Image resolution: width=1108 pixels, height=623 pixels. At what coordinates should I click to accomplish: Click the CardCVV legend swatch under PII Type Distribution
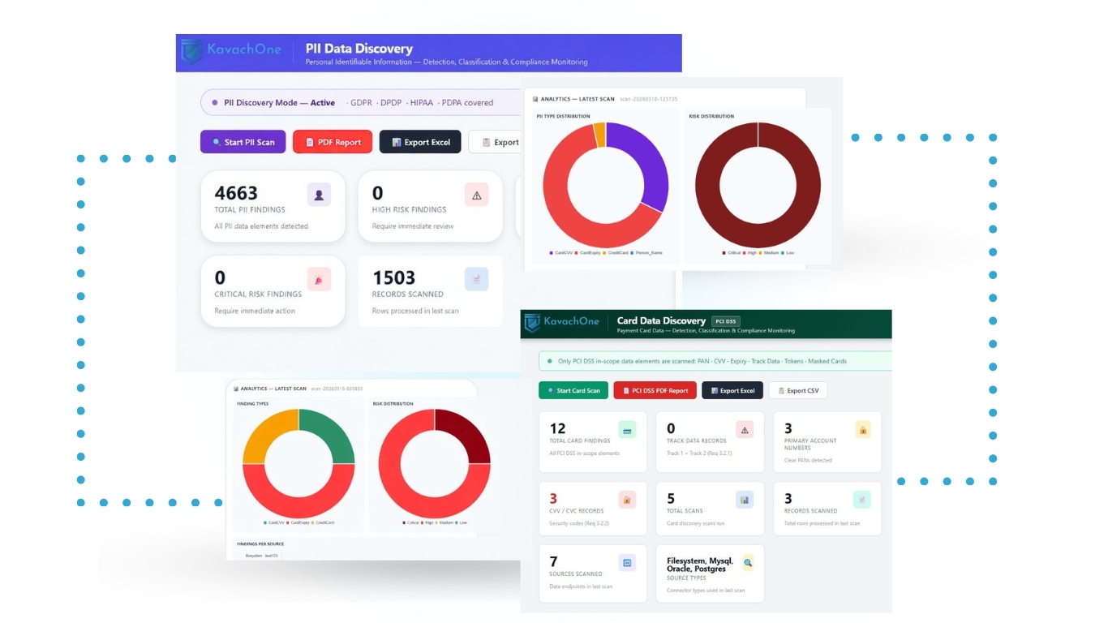[x=552, y=253]
